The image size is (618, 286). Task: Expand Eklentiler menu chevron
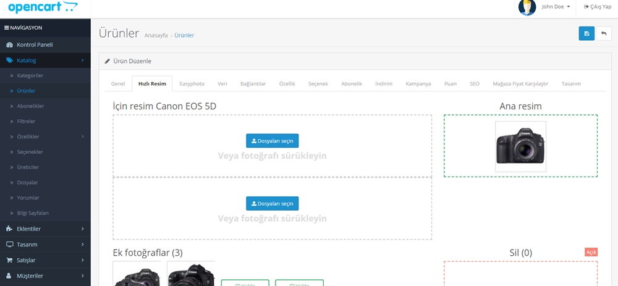point(82,229)
